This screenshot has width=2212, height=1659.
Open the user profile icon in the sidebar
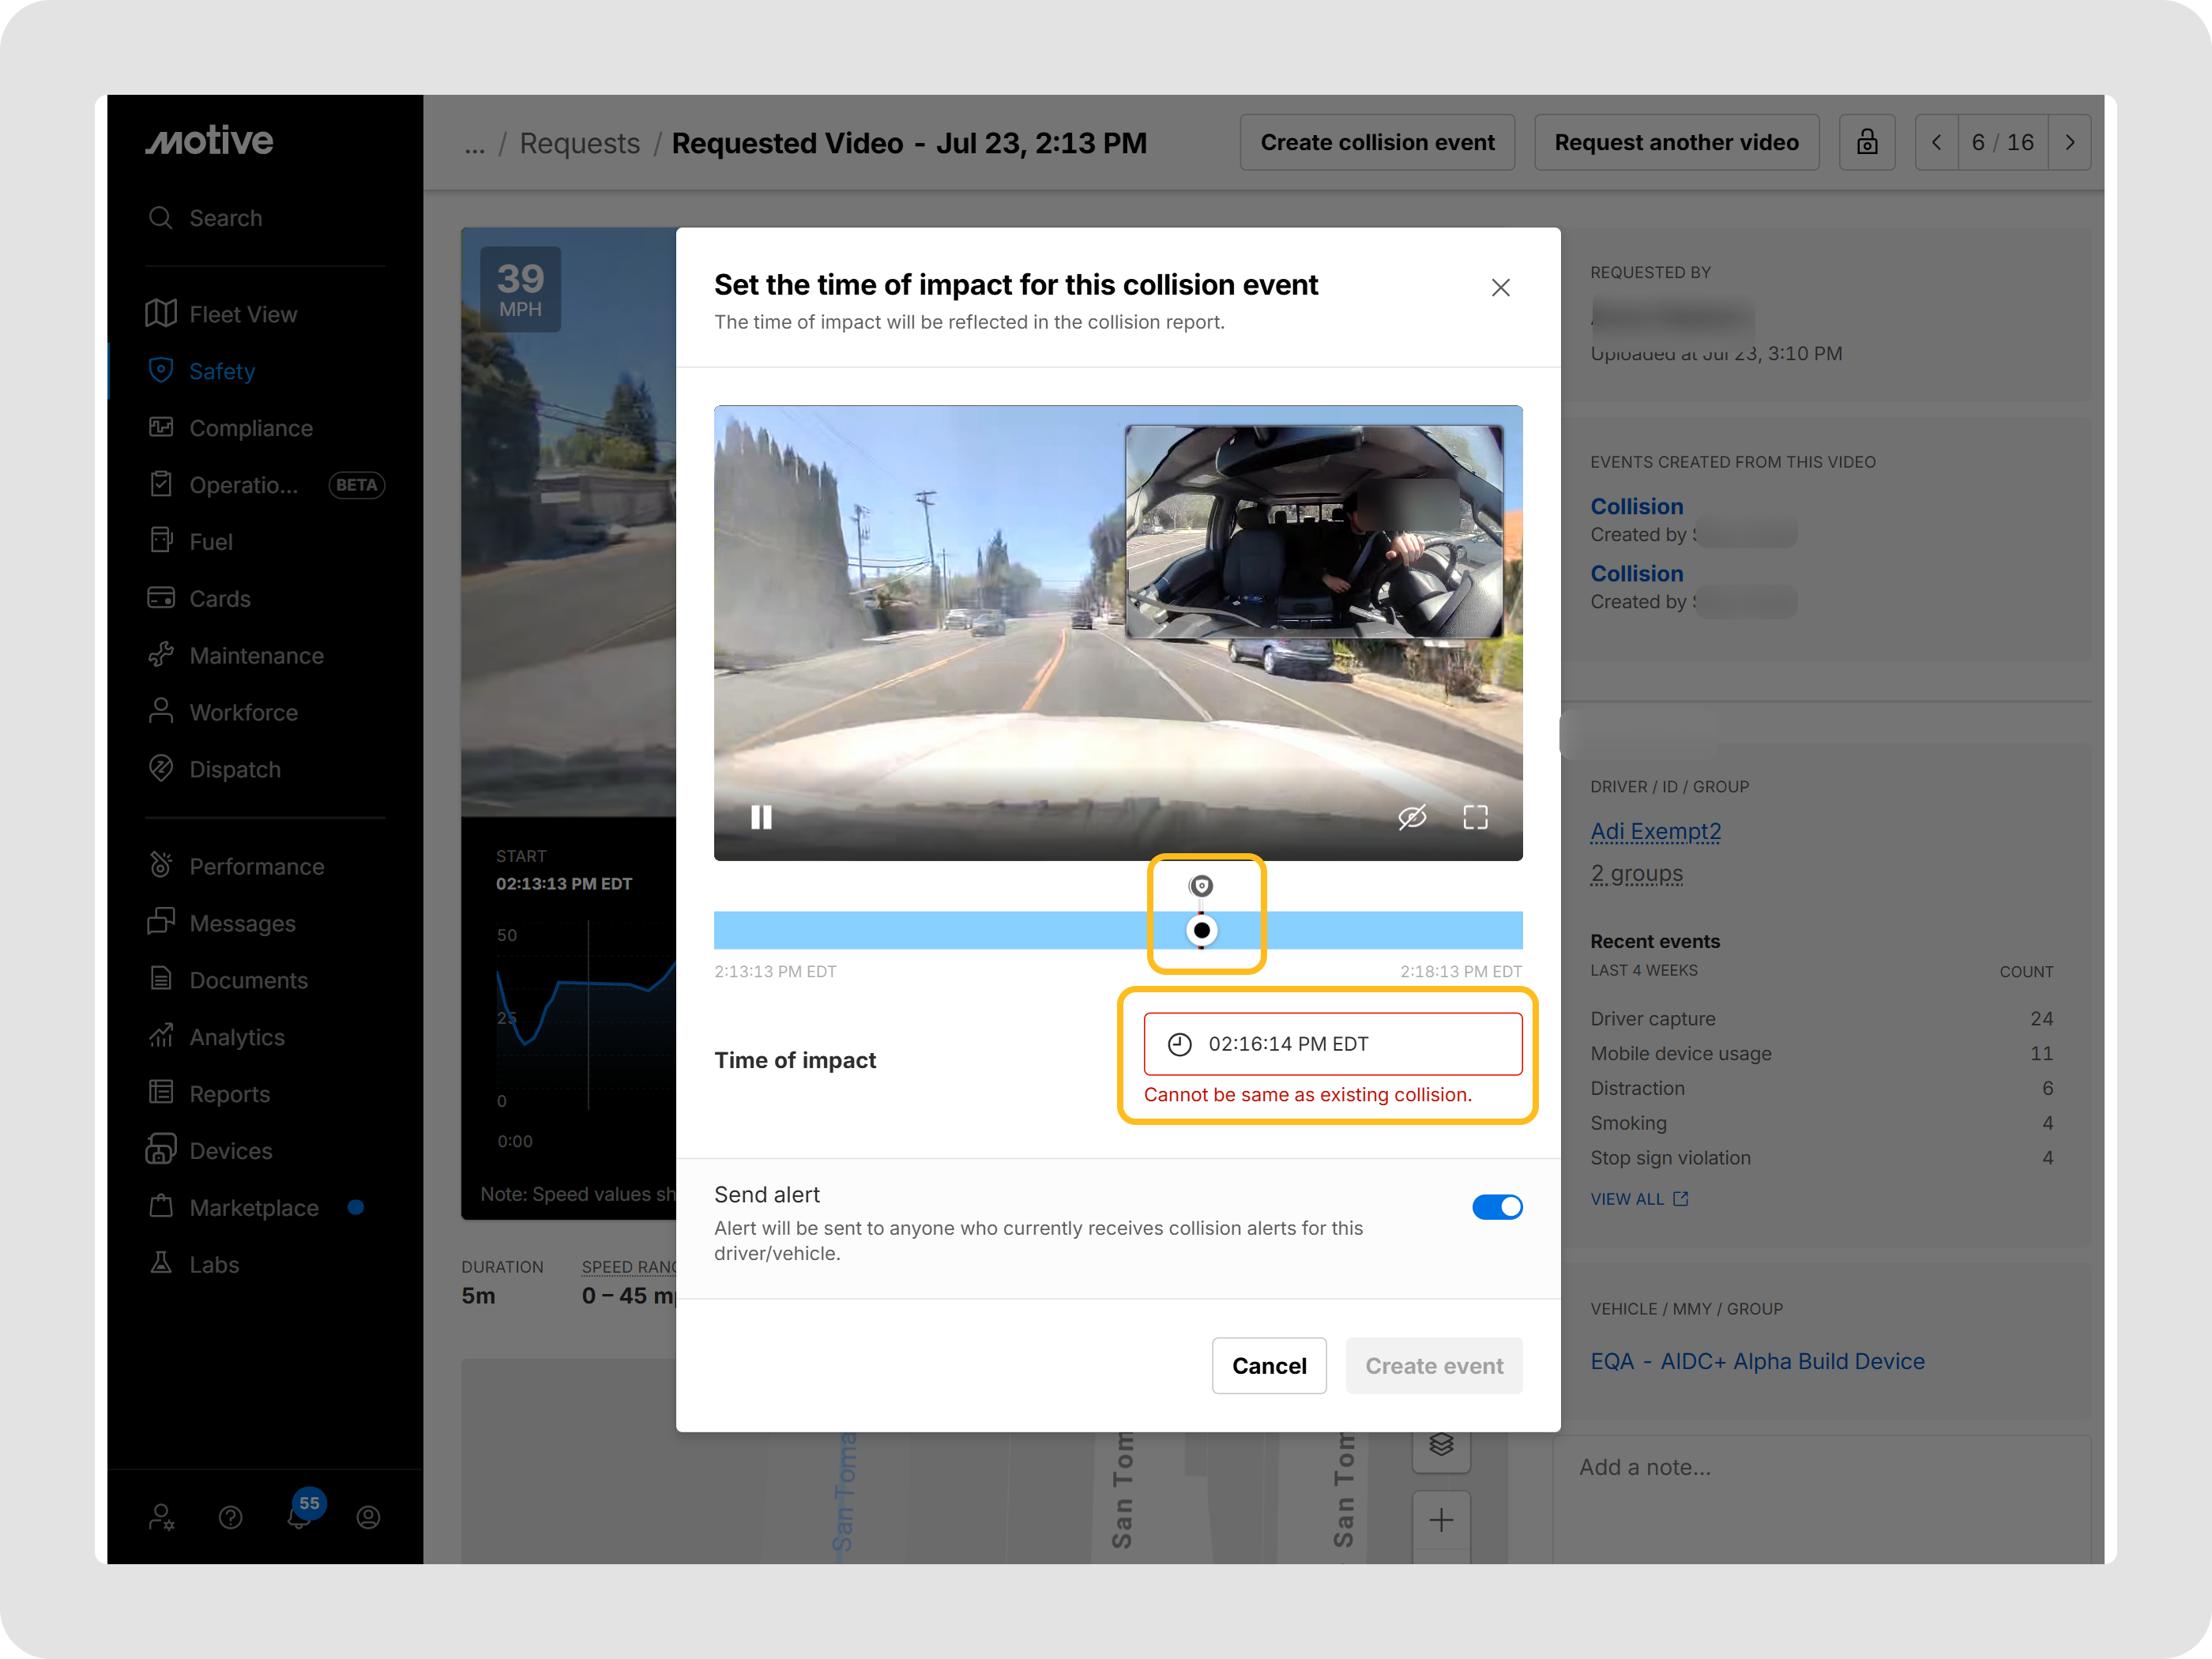[x=368, y=1518]
